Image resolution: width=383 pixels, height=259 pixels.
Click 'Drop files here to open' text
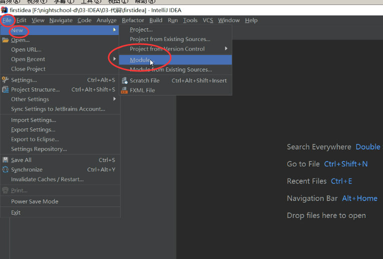[326, 215]
